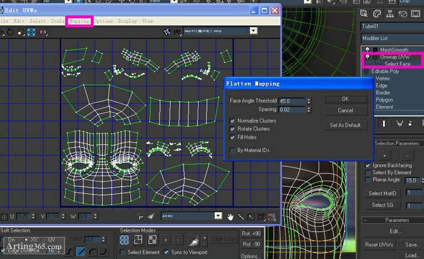Select the linear falloff curve icon
This screenshot has height=259, width=424.
[81, 252]
